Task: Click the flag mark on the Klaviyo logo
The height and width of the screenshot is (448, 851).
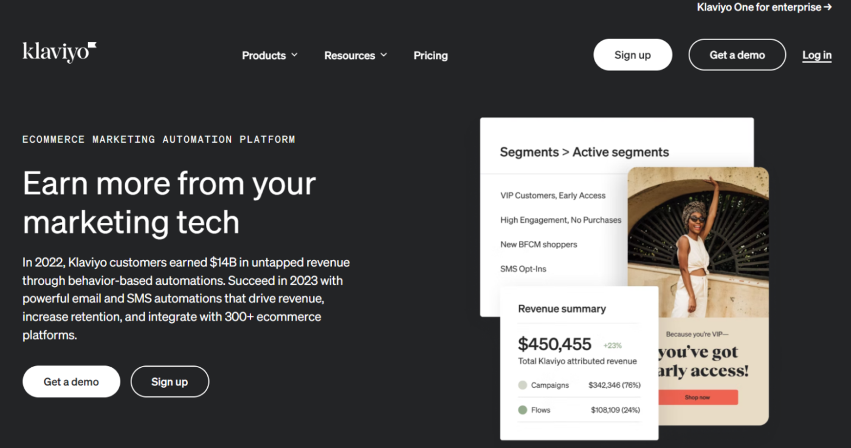Action: tap(92, 46)
